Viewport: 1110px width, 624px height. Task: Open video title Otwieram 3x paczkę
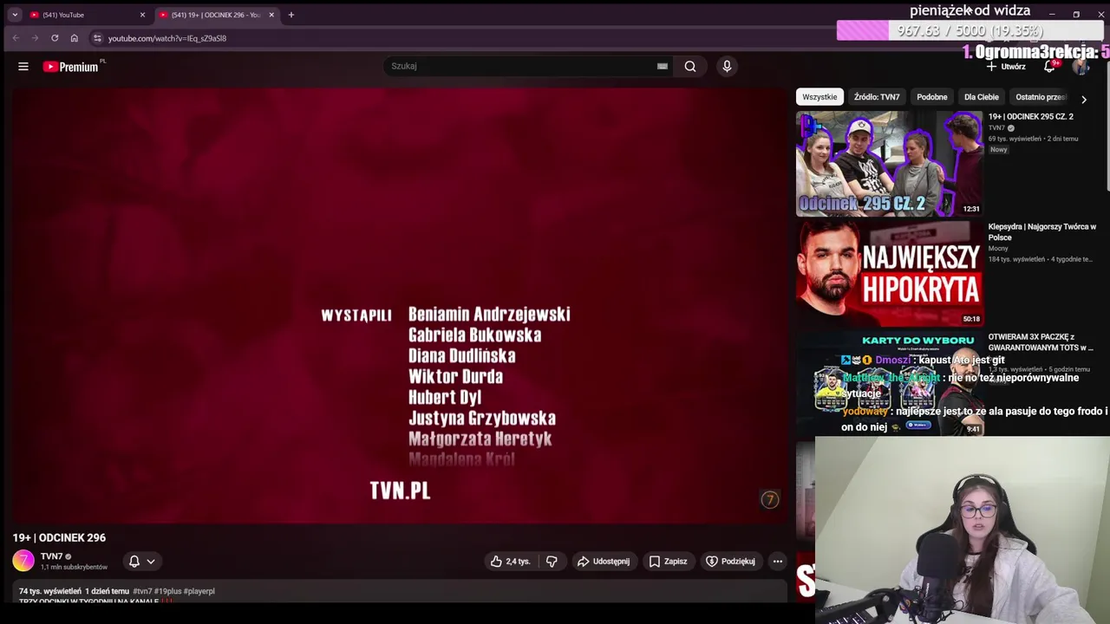coord(1041,341)
